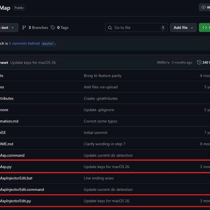This screenshot has height=210, width=210.
Task: Expand the branch selector dropdown
Action: pyautogui.click(x=9, y=28)
